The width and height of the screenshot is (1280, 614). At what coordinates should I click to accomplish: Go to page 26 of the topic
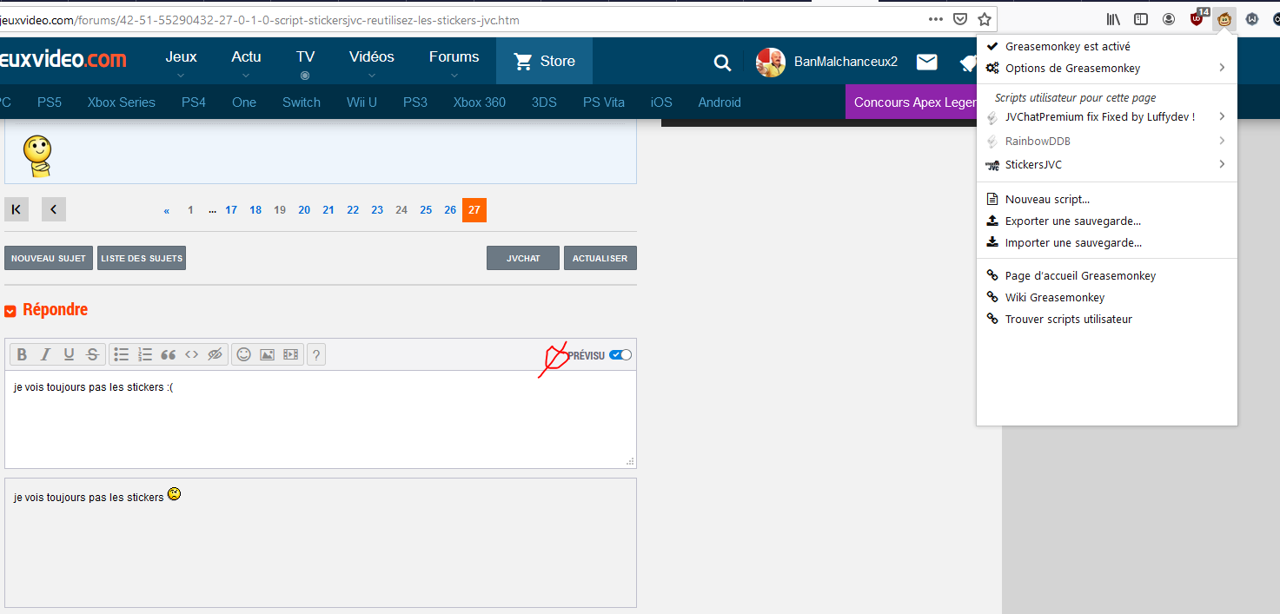pos(450,210)
